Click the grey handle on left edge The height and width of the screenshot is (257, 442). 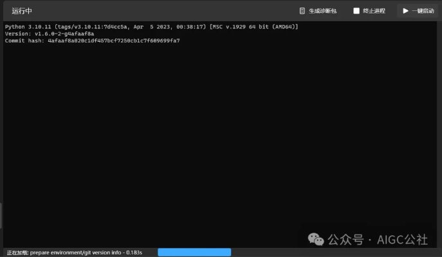pos(1,215)
